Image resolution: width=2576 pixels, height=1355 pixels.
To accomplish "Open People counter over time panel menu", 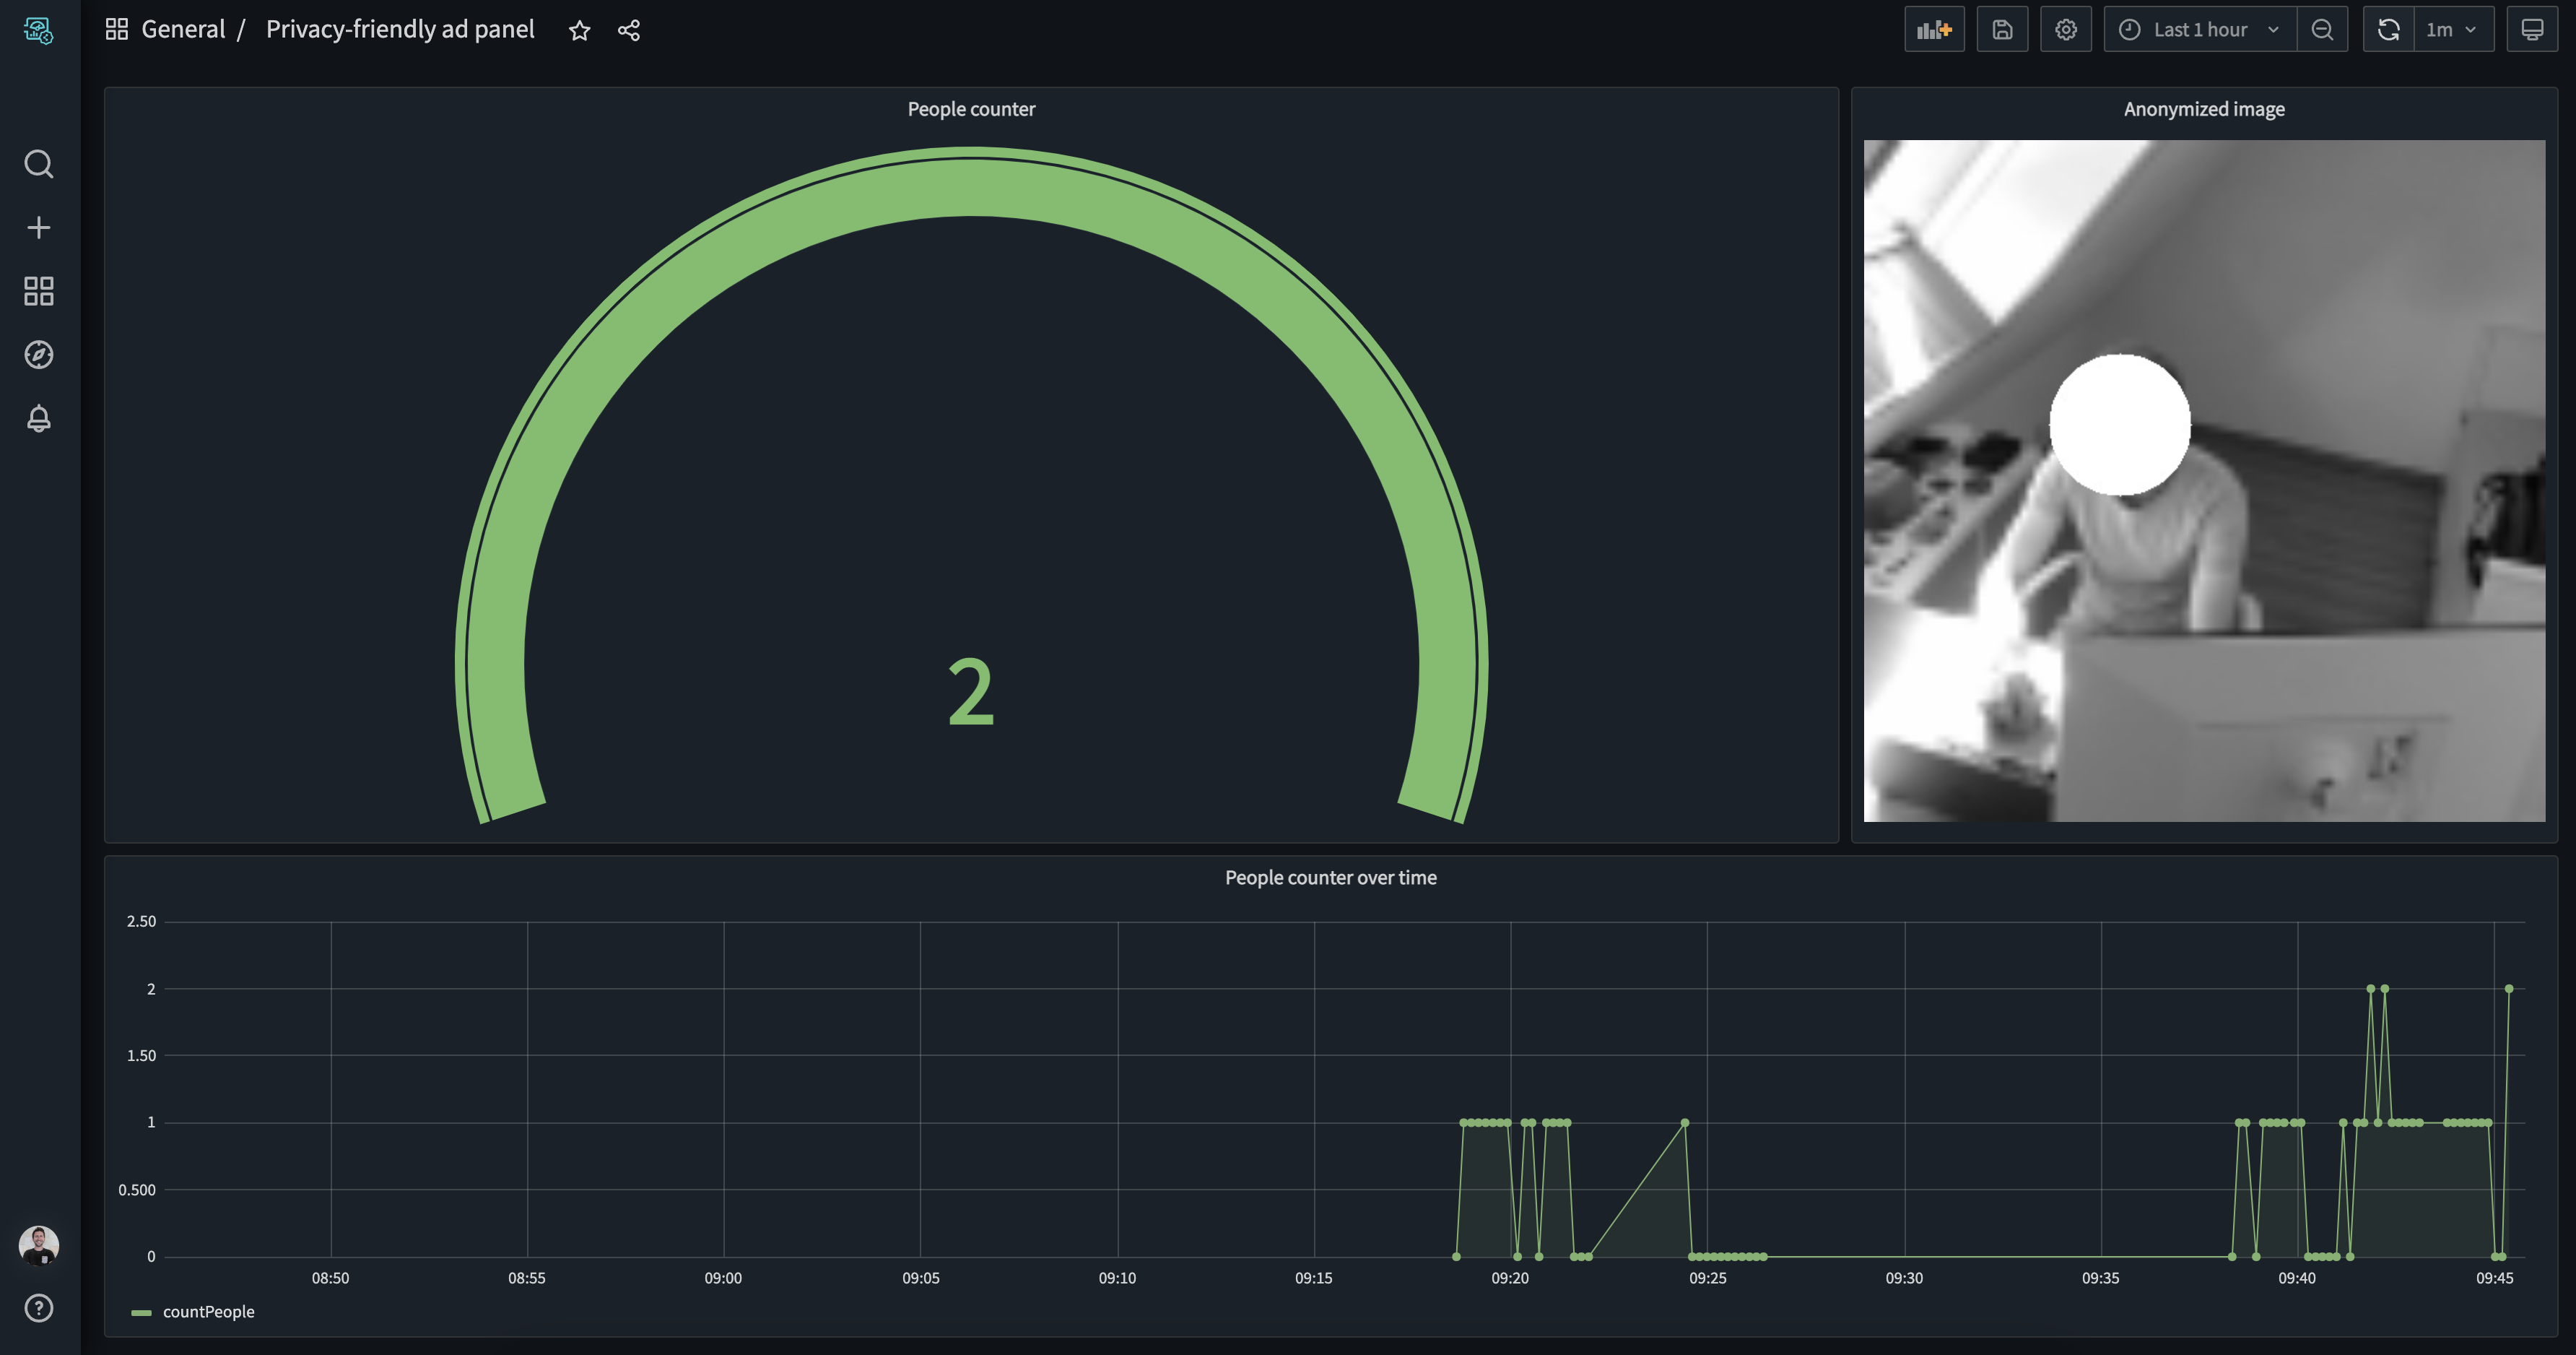I will 1330,878.
